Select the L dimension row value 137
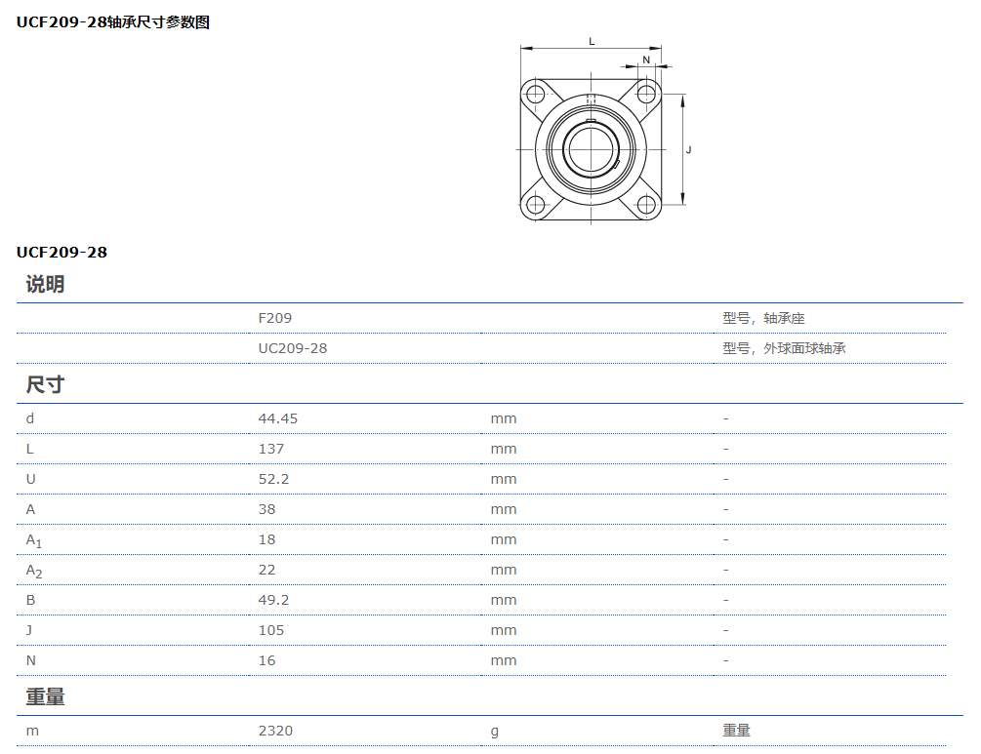Image resolution: width=981 pixels, height=754 pixels. 270,448
